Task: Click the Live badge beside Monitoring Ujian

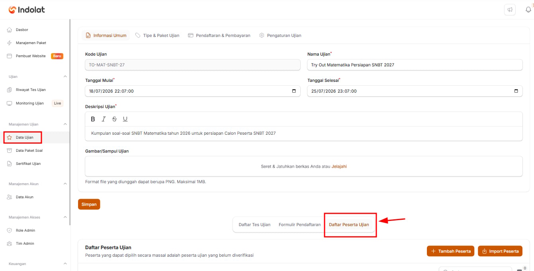Action: tap(58, 103)
